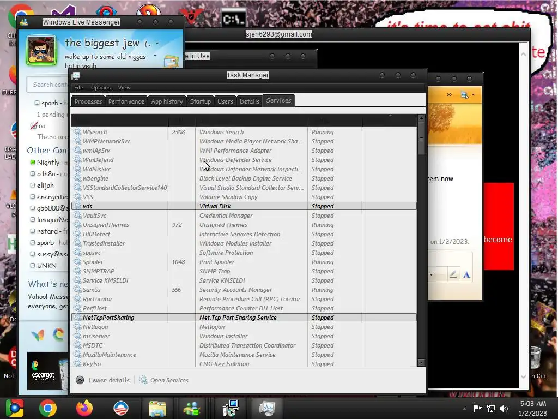
Task: Open the Recycle Bin desktop icon
Action: (535, 358)
